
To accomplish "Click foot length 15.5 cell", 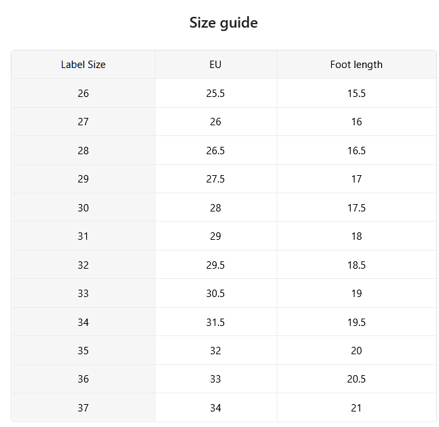I will coord(356,93).
